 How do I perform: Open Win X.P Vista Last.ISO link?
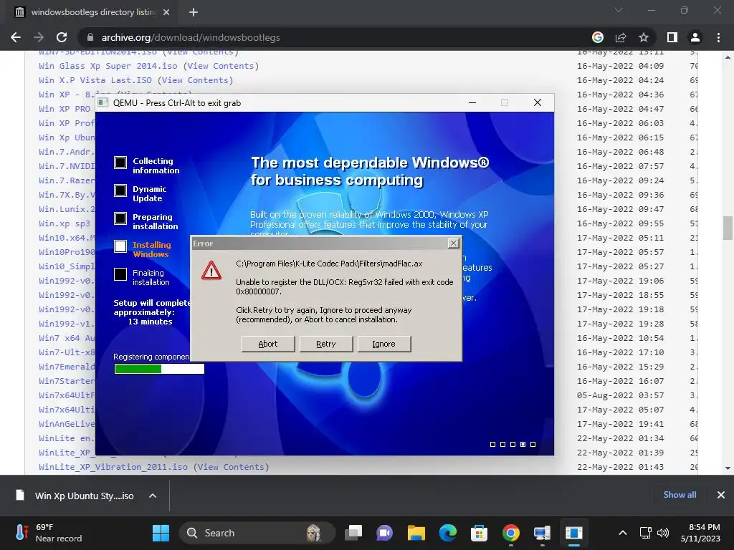tap(95, 80)
